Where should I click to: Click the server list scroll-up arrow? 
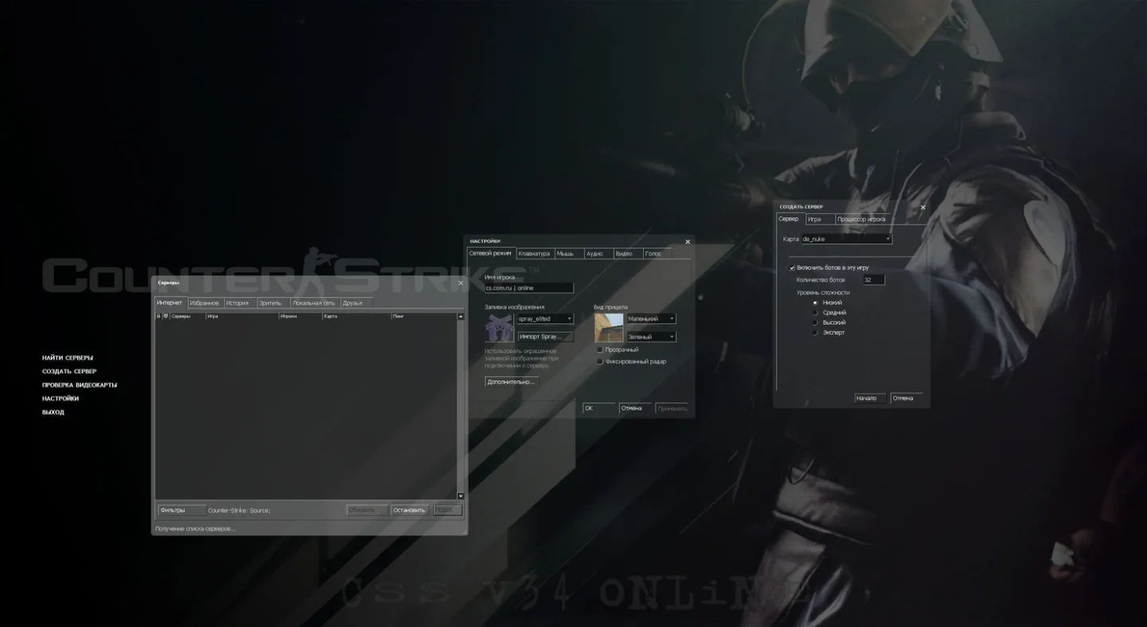point(460,317)
